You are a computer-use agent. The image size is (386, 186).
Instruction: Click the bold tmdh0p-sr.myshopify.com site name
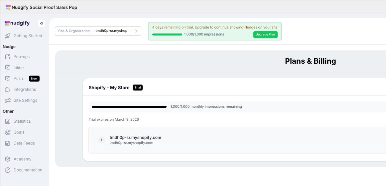(135, 137)
